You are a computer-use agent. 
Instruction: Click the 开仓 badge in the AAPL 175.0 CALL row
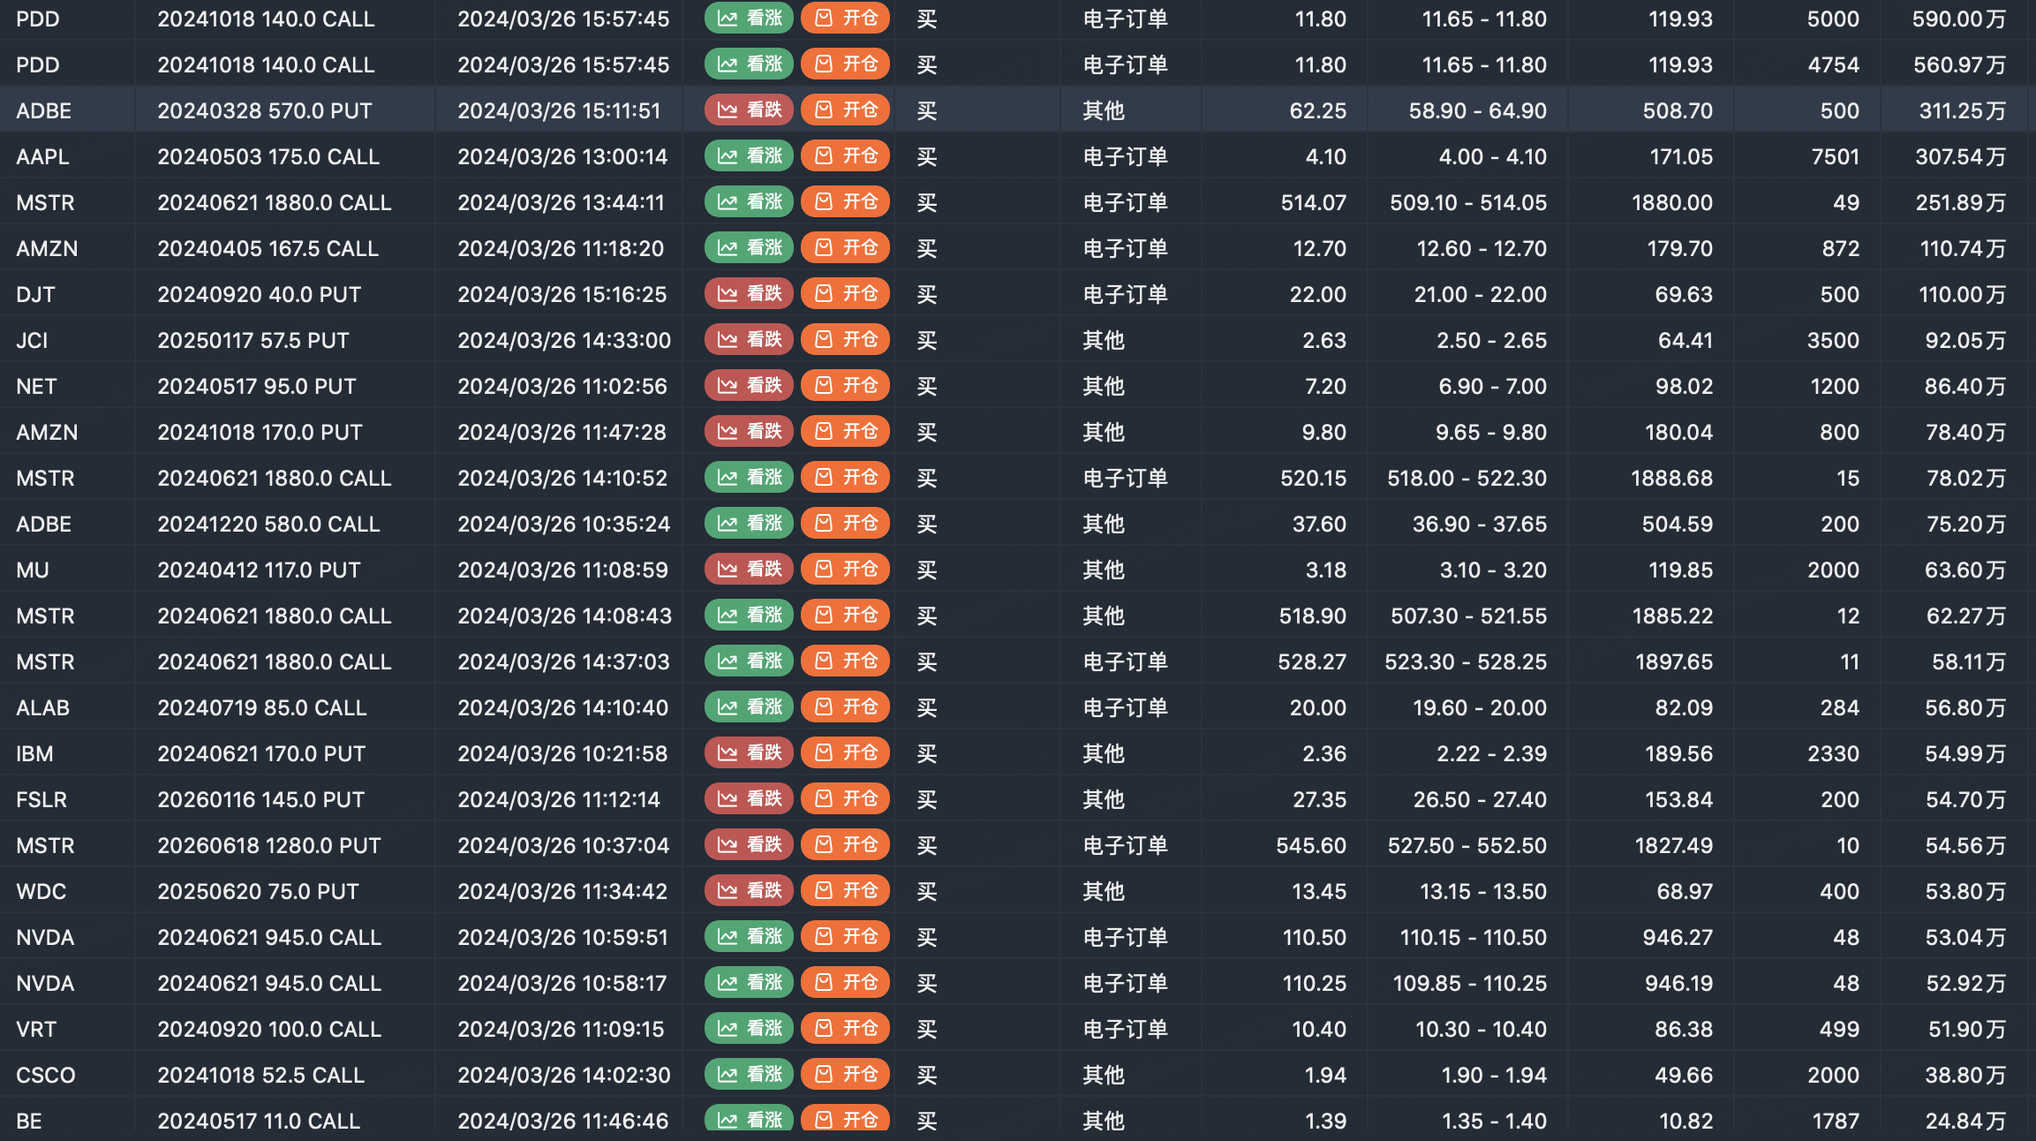tap(845, 156)
